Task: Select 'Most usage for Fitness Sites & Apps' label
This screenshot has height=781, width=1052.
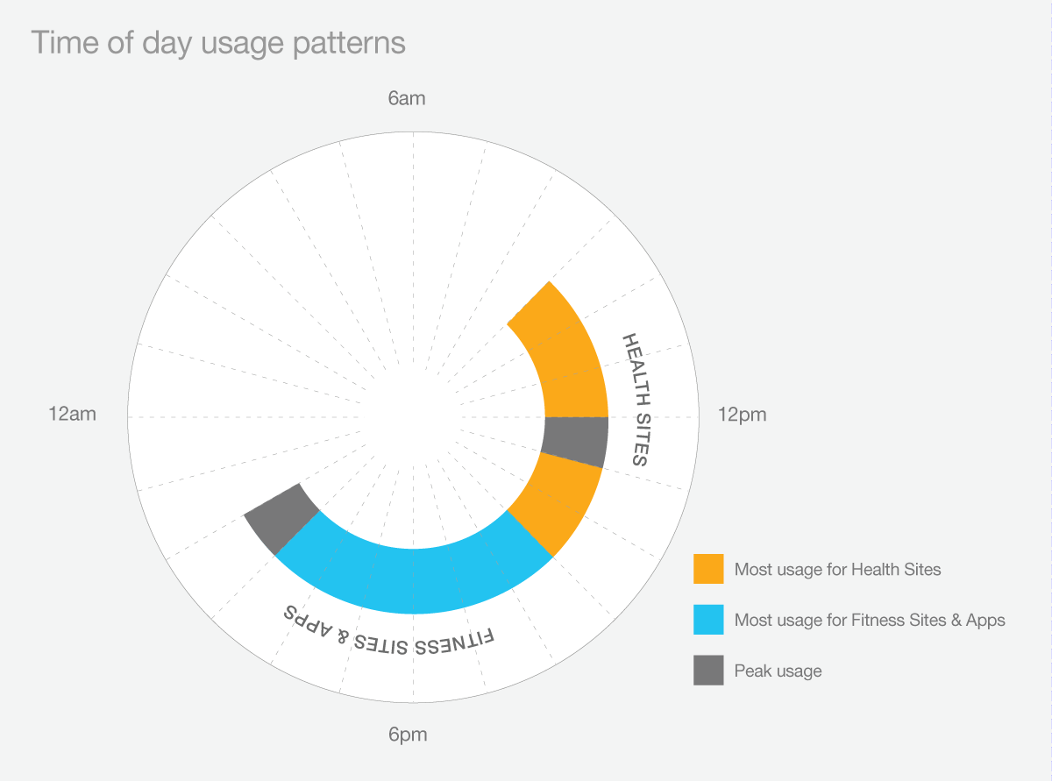Action: pos(870,621)
